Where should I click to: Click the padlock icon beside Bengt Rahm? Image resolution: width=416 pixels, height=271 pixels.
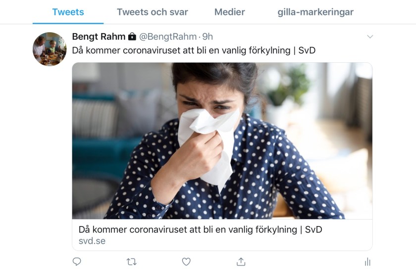(132, 37)
